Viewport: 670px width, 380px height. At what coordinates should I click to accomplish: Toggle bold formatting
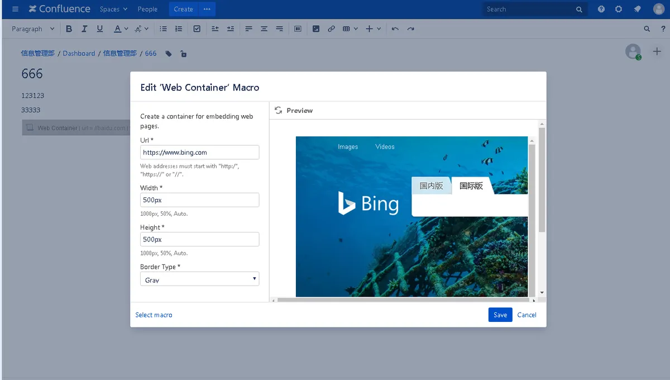click(x=69, y=28)
